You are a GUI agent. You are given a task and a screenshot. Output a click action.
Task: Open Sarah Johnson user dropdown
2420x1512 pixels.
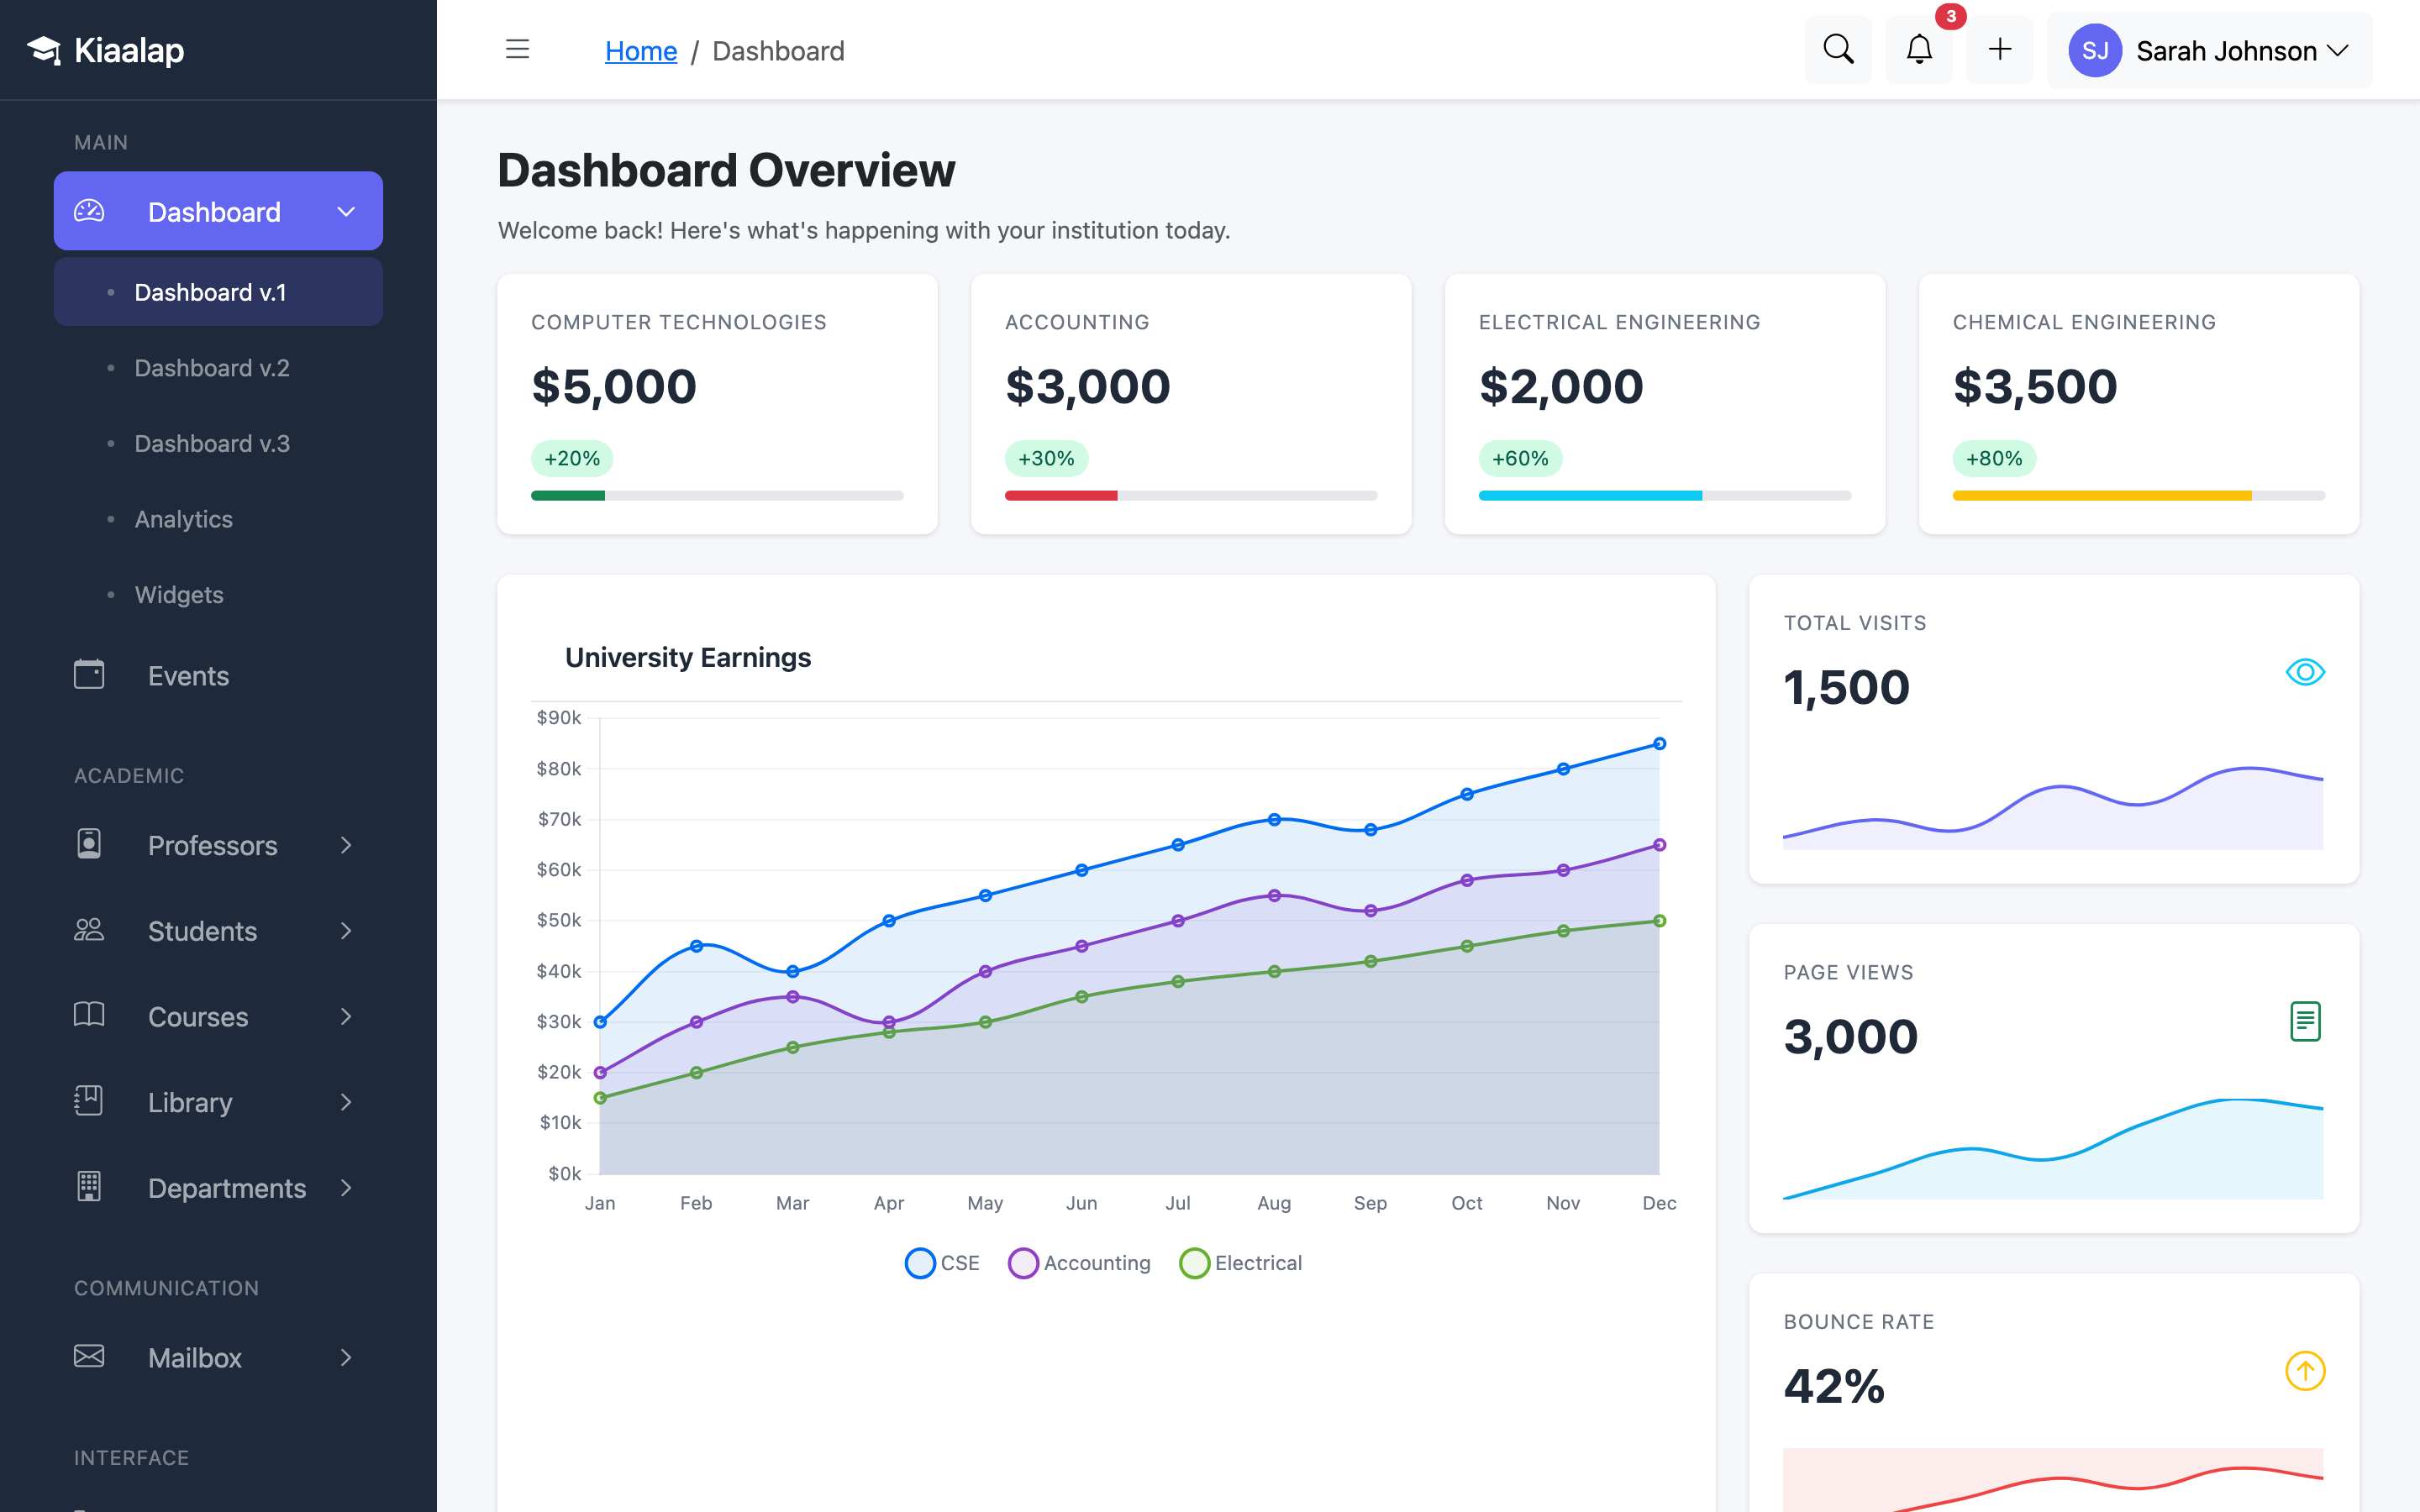click(x=2209, y=51)
